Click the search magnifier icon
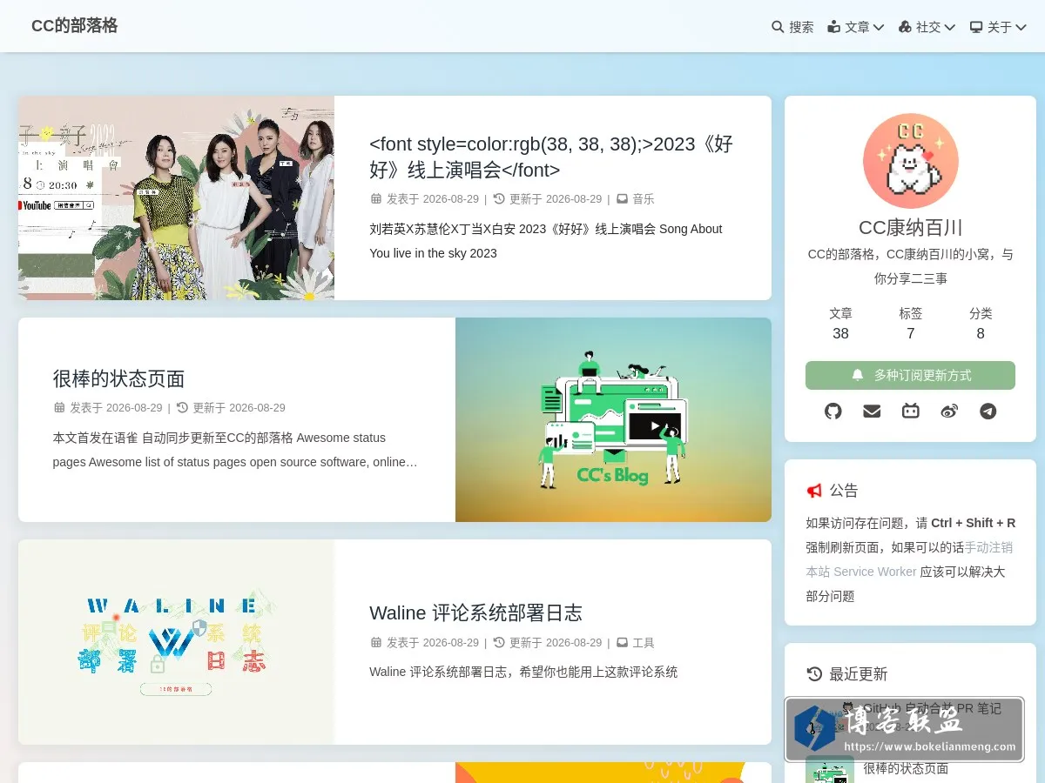The width and height of the screenshot is (1045, 783). click(x=778, y=27)
